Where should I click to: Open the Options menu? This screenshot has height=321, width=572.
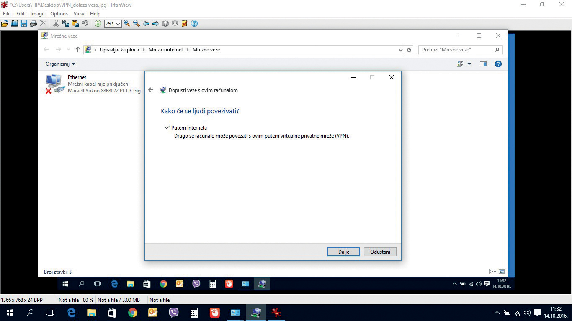pyautogui.click(x=59, y=14)
